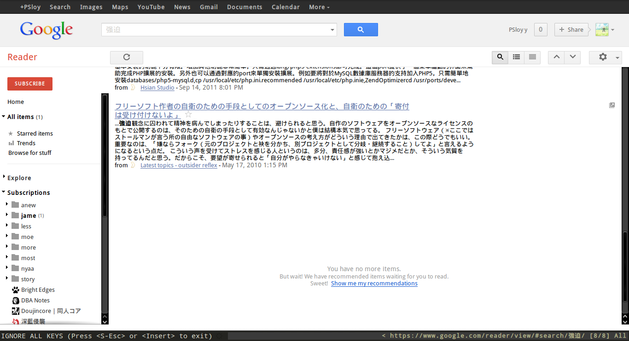Open Documents in top bar
The height and width of the screenshot is (341, 629).
click(x=245, y=7)
